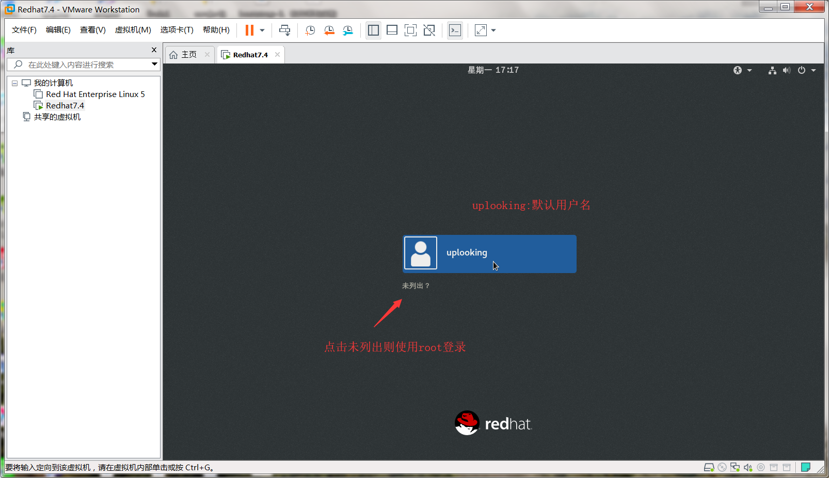Toggle the thumbnail bar display
This screenshot has width=829, height=478.
(392, 30)
